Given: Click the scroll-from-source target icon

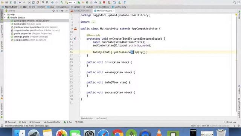Looking at the screenshot, I should (53, 11).
